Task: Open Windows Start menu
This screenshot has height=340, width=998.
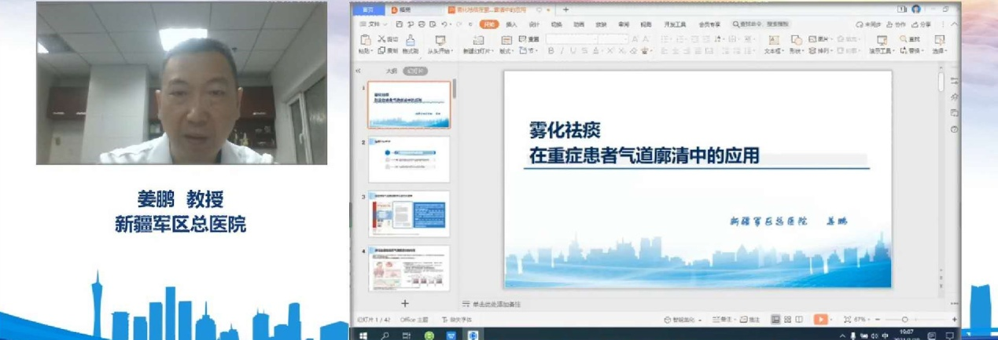Action: (364, 335)
